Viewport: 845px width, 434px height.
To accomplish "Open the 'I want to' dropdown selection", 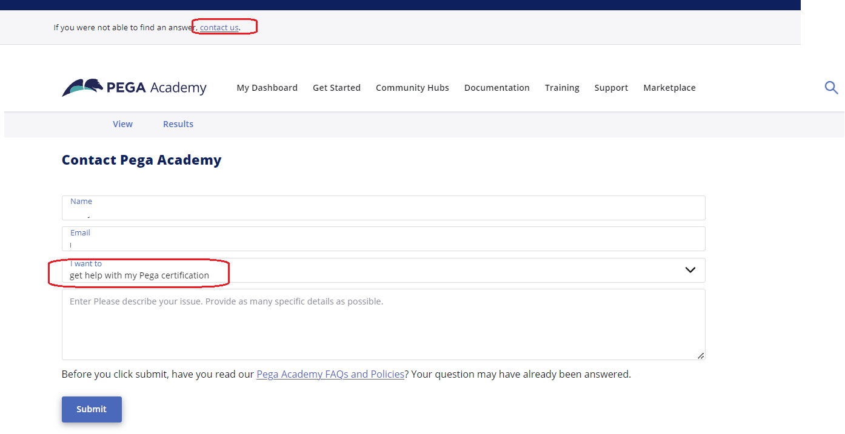I will [383, 271].
